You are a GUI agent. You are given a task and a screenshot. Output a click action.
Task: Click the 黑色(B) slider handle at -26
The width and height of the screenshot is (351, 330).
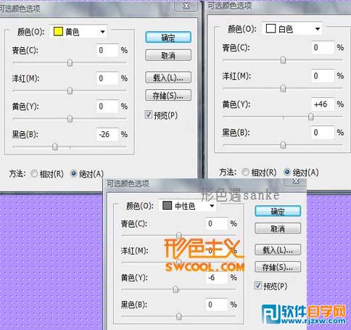click(55, 147)
